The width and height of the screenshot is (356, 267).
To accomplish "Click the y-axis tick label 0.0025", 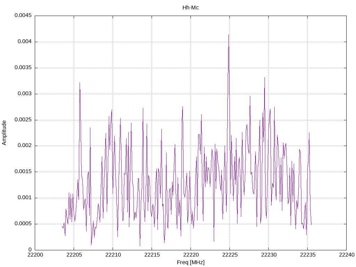I will pos(23,120).
